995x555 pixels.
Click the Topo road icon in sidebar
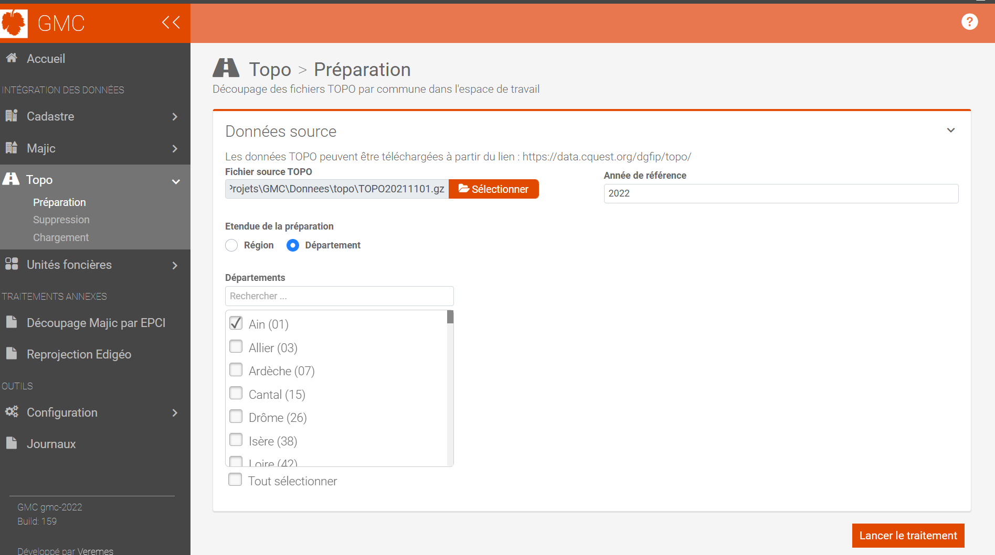11,179
